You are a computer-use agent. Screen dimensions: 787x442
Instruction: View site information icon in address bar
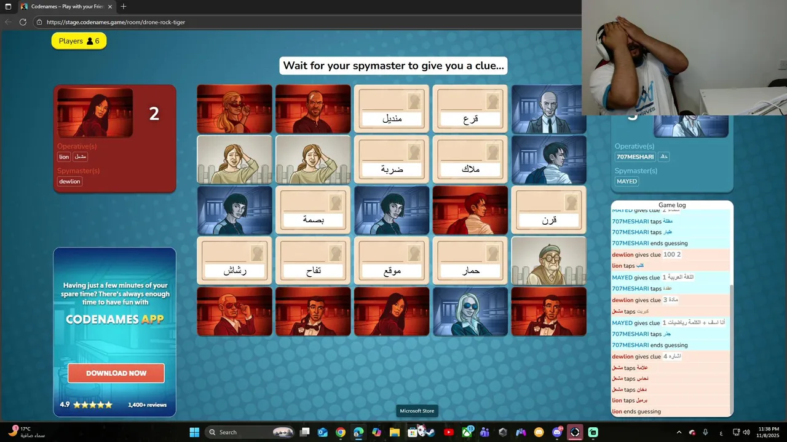[39, 22]
